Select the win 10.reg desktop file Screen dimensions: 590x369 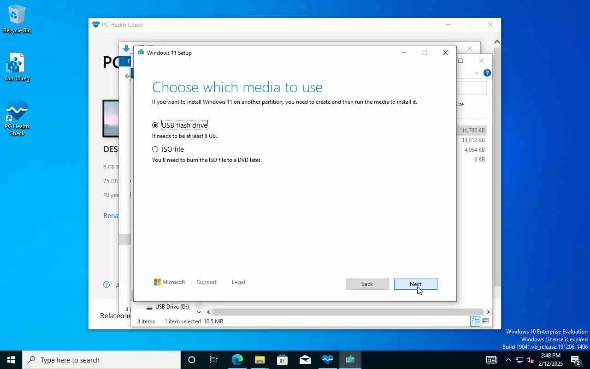[x=17, y=67]
